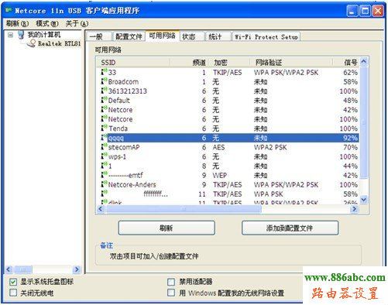Click network list scroll-down arrow
The height and width of the screenshot is (305, 388).
coord(364,200)
